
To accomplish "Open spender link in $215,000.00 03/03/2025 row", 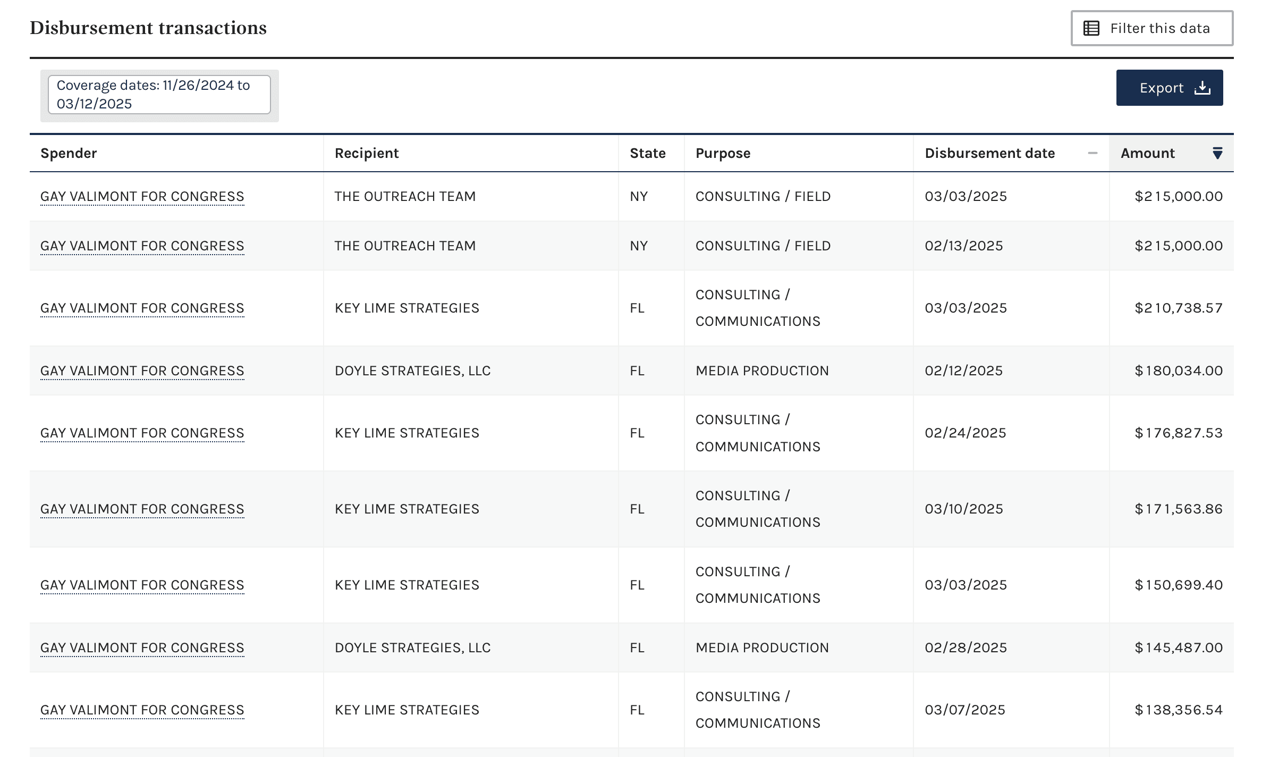I will 142,197.
